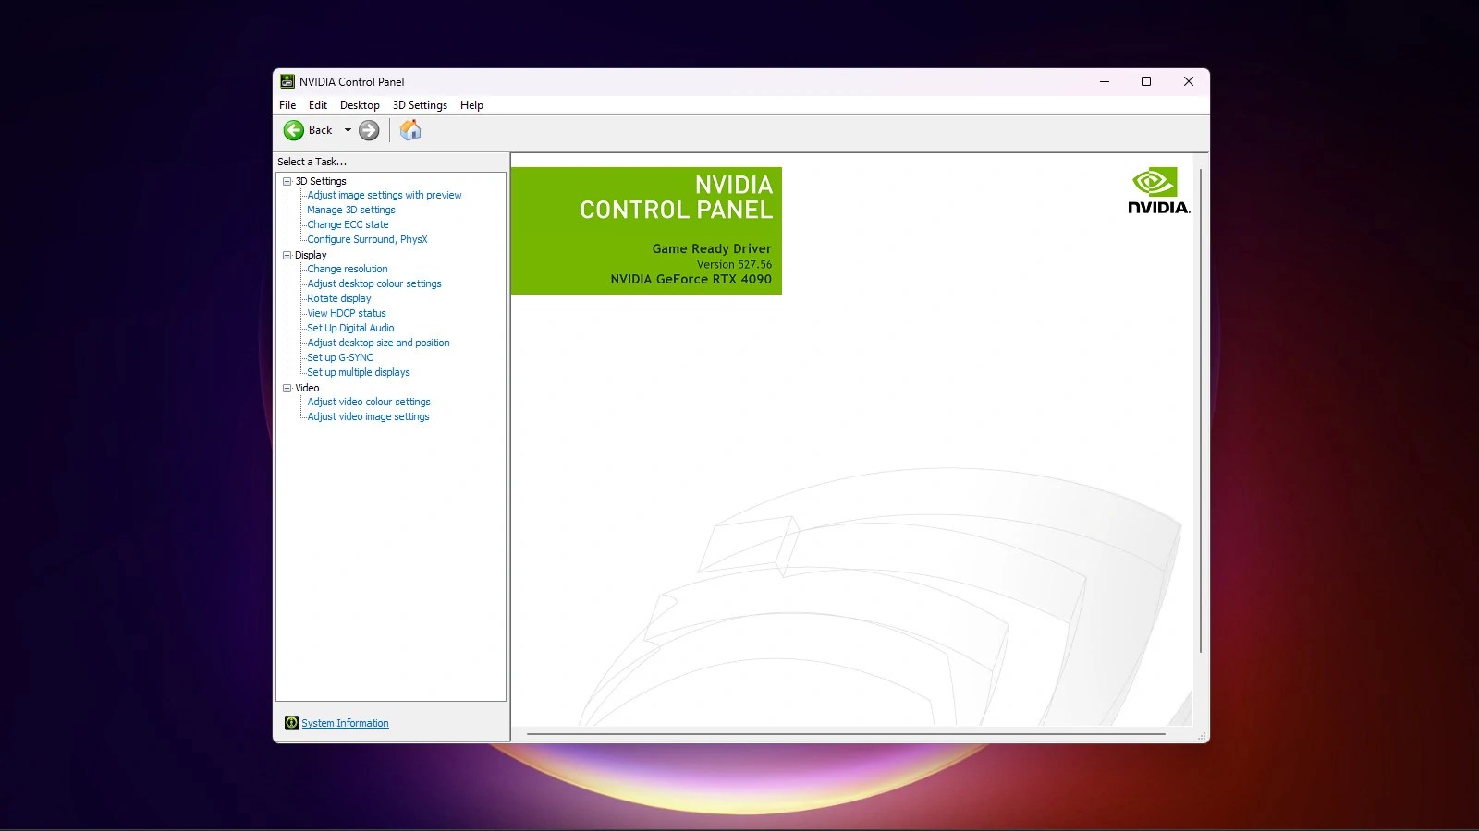Screen dimensions: 1479x831
Task: Collapse the Display tree branch
Action: (x=287, y=255)
